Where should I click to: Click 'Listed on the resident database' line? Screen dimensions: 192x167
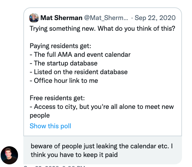tap(79, 72)
